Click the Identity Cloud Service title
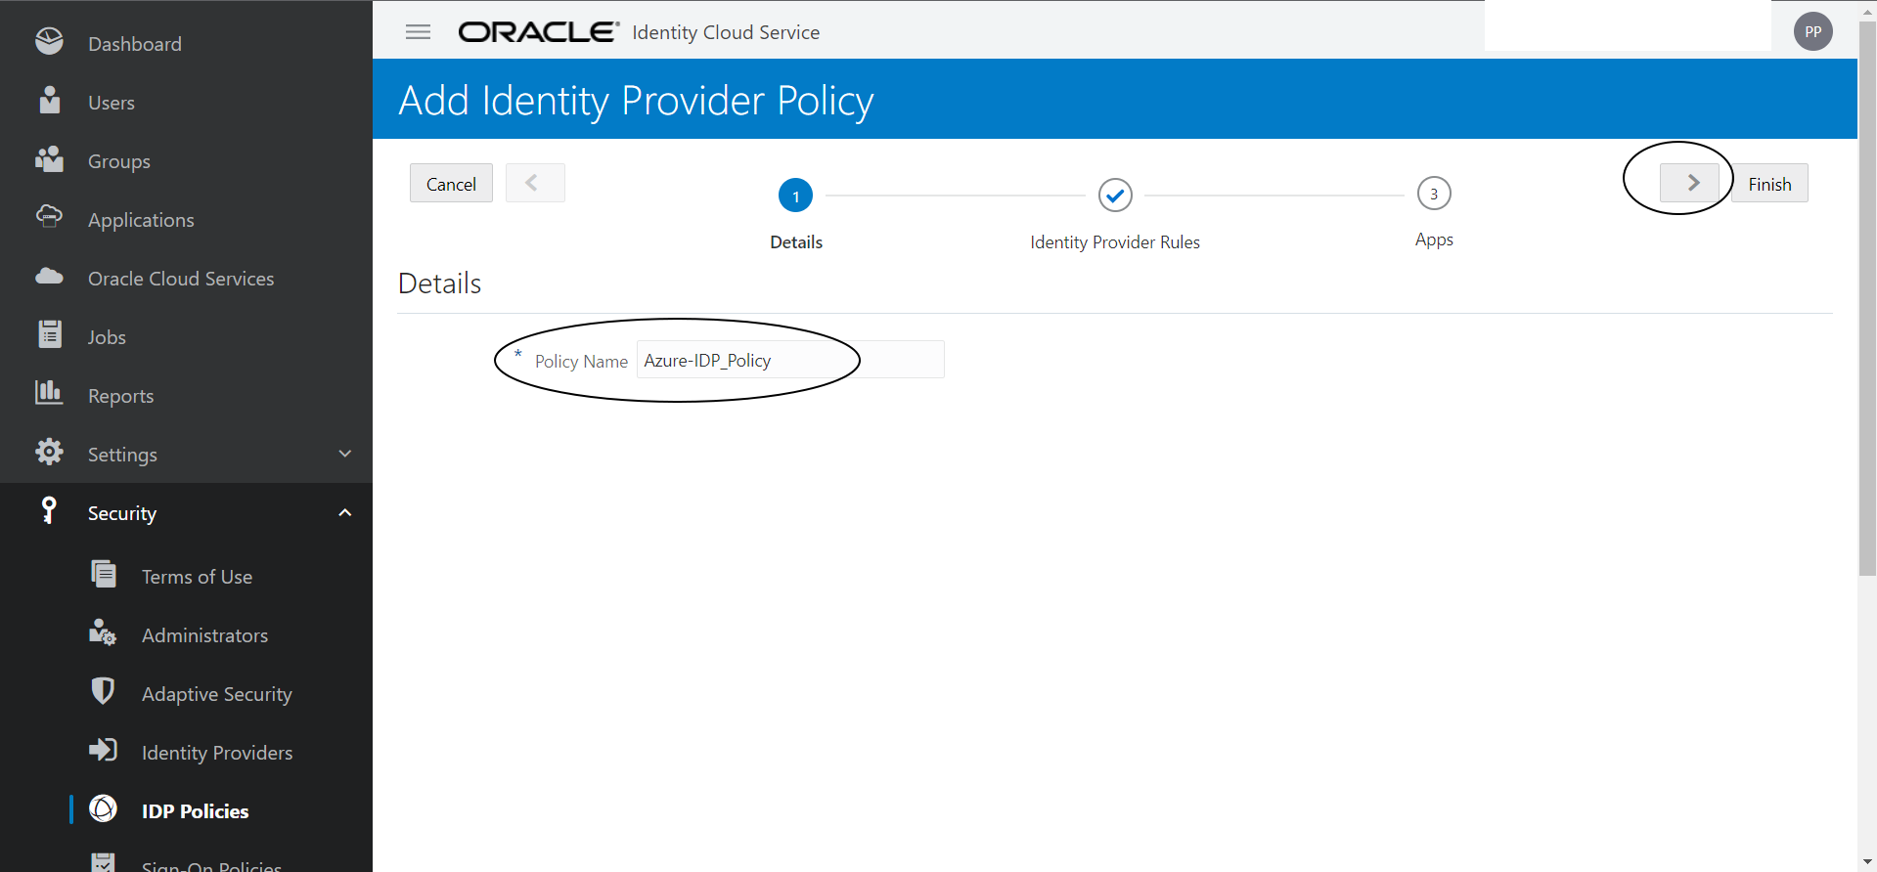Viewport: 1877px width, 872px height. 726,32
